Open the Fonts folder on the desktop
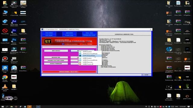 pyautogui.click(x=178, y=96)
